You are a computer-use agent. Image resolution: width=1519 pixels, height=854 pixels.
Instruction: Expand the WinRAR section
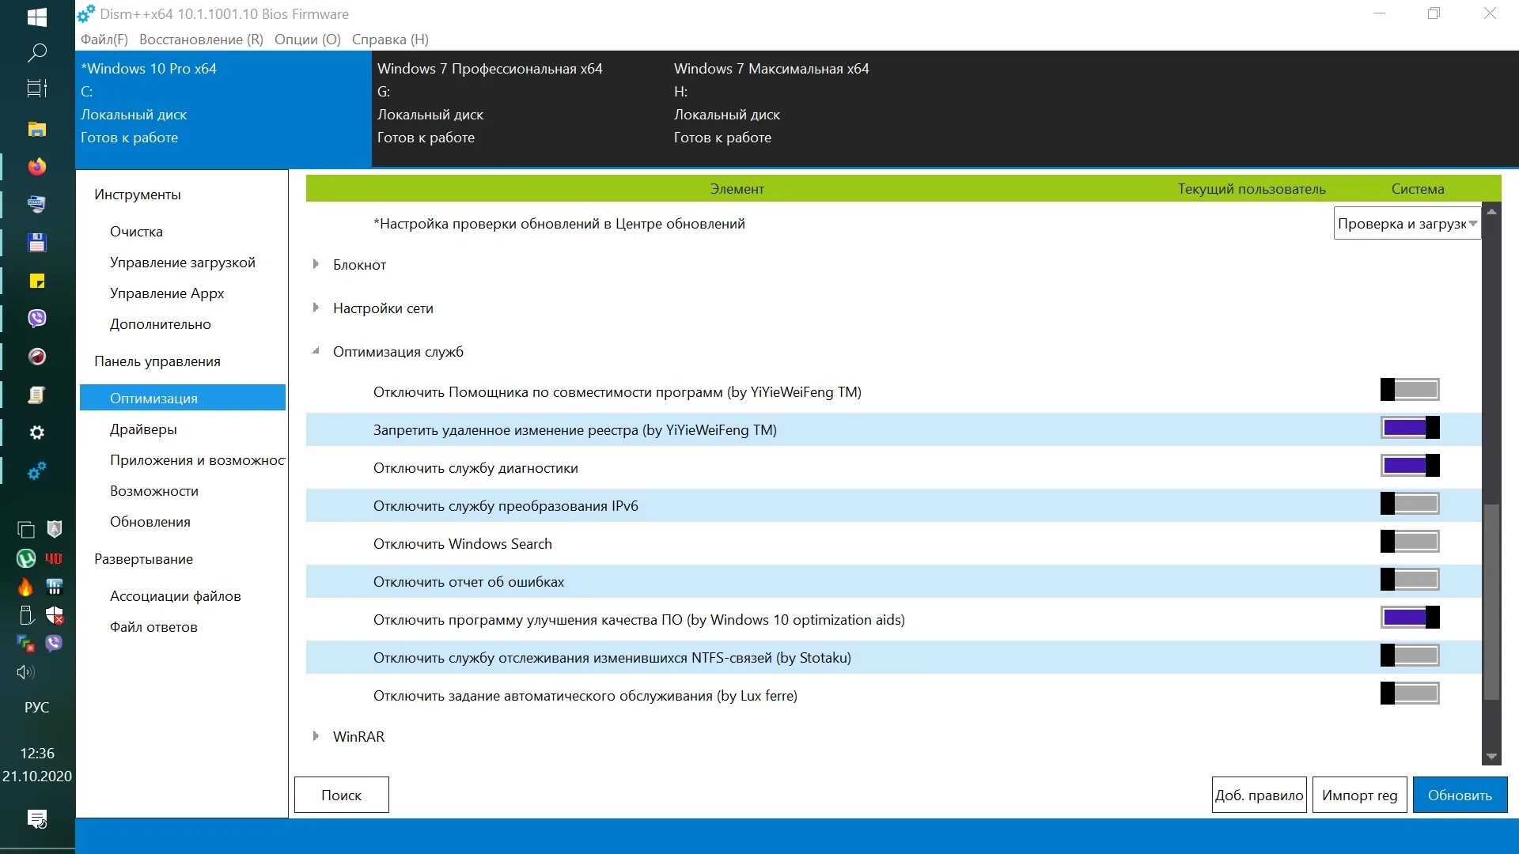point(316,736)
